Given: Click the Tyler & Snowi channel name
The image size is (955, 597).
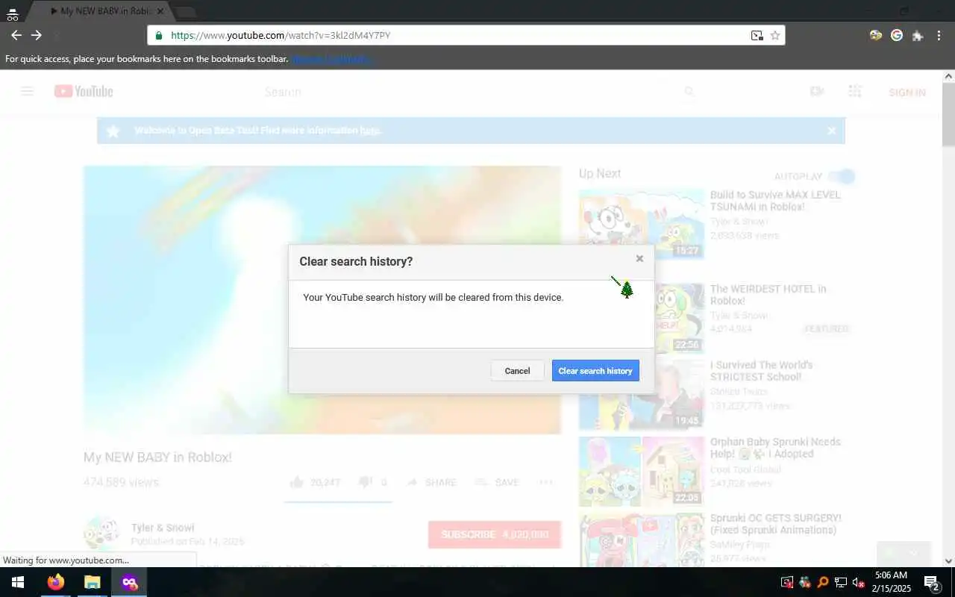Looking at the screenshot, I should tap(163, 528).
